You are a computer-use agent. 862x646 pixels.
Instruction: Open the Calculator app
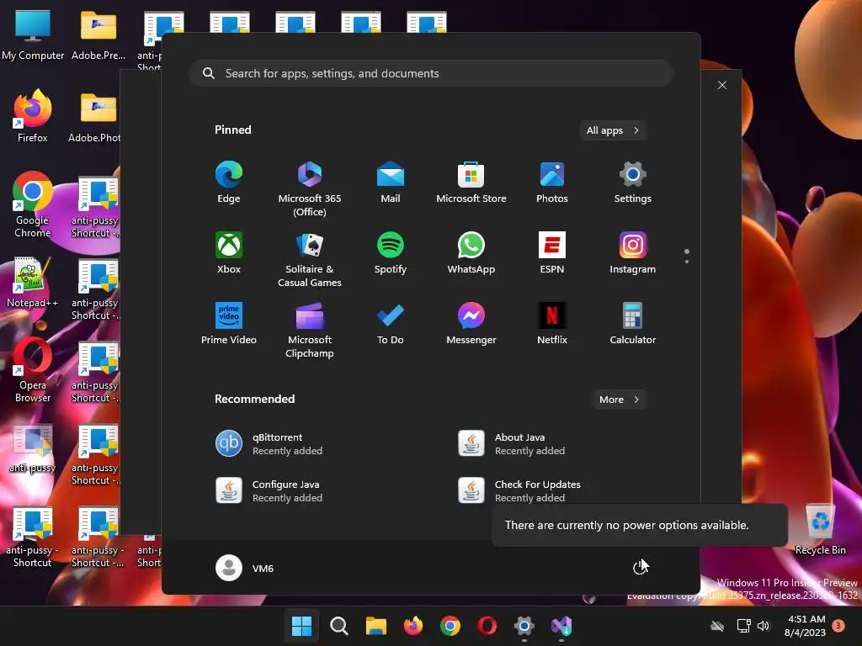(x=633, y=324)
